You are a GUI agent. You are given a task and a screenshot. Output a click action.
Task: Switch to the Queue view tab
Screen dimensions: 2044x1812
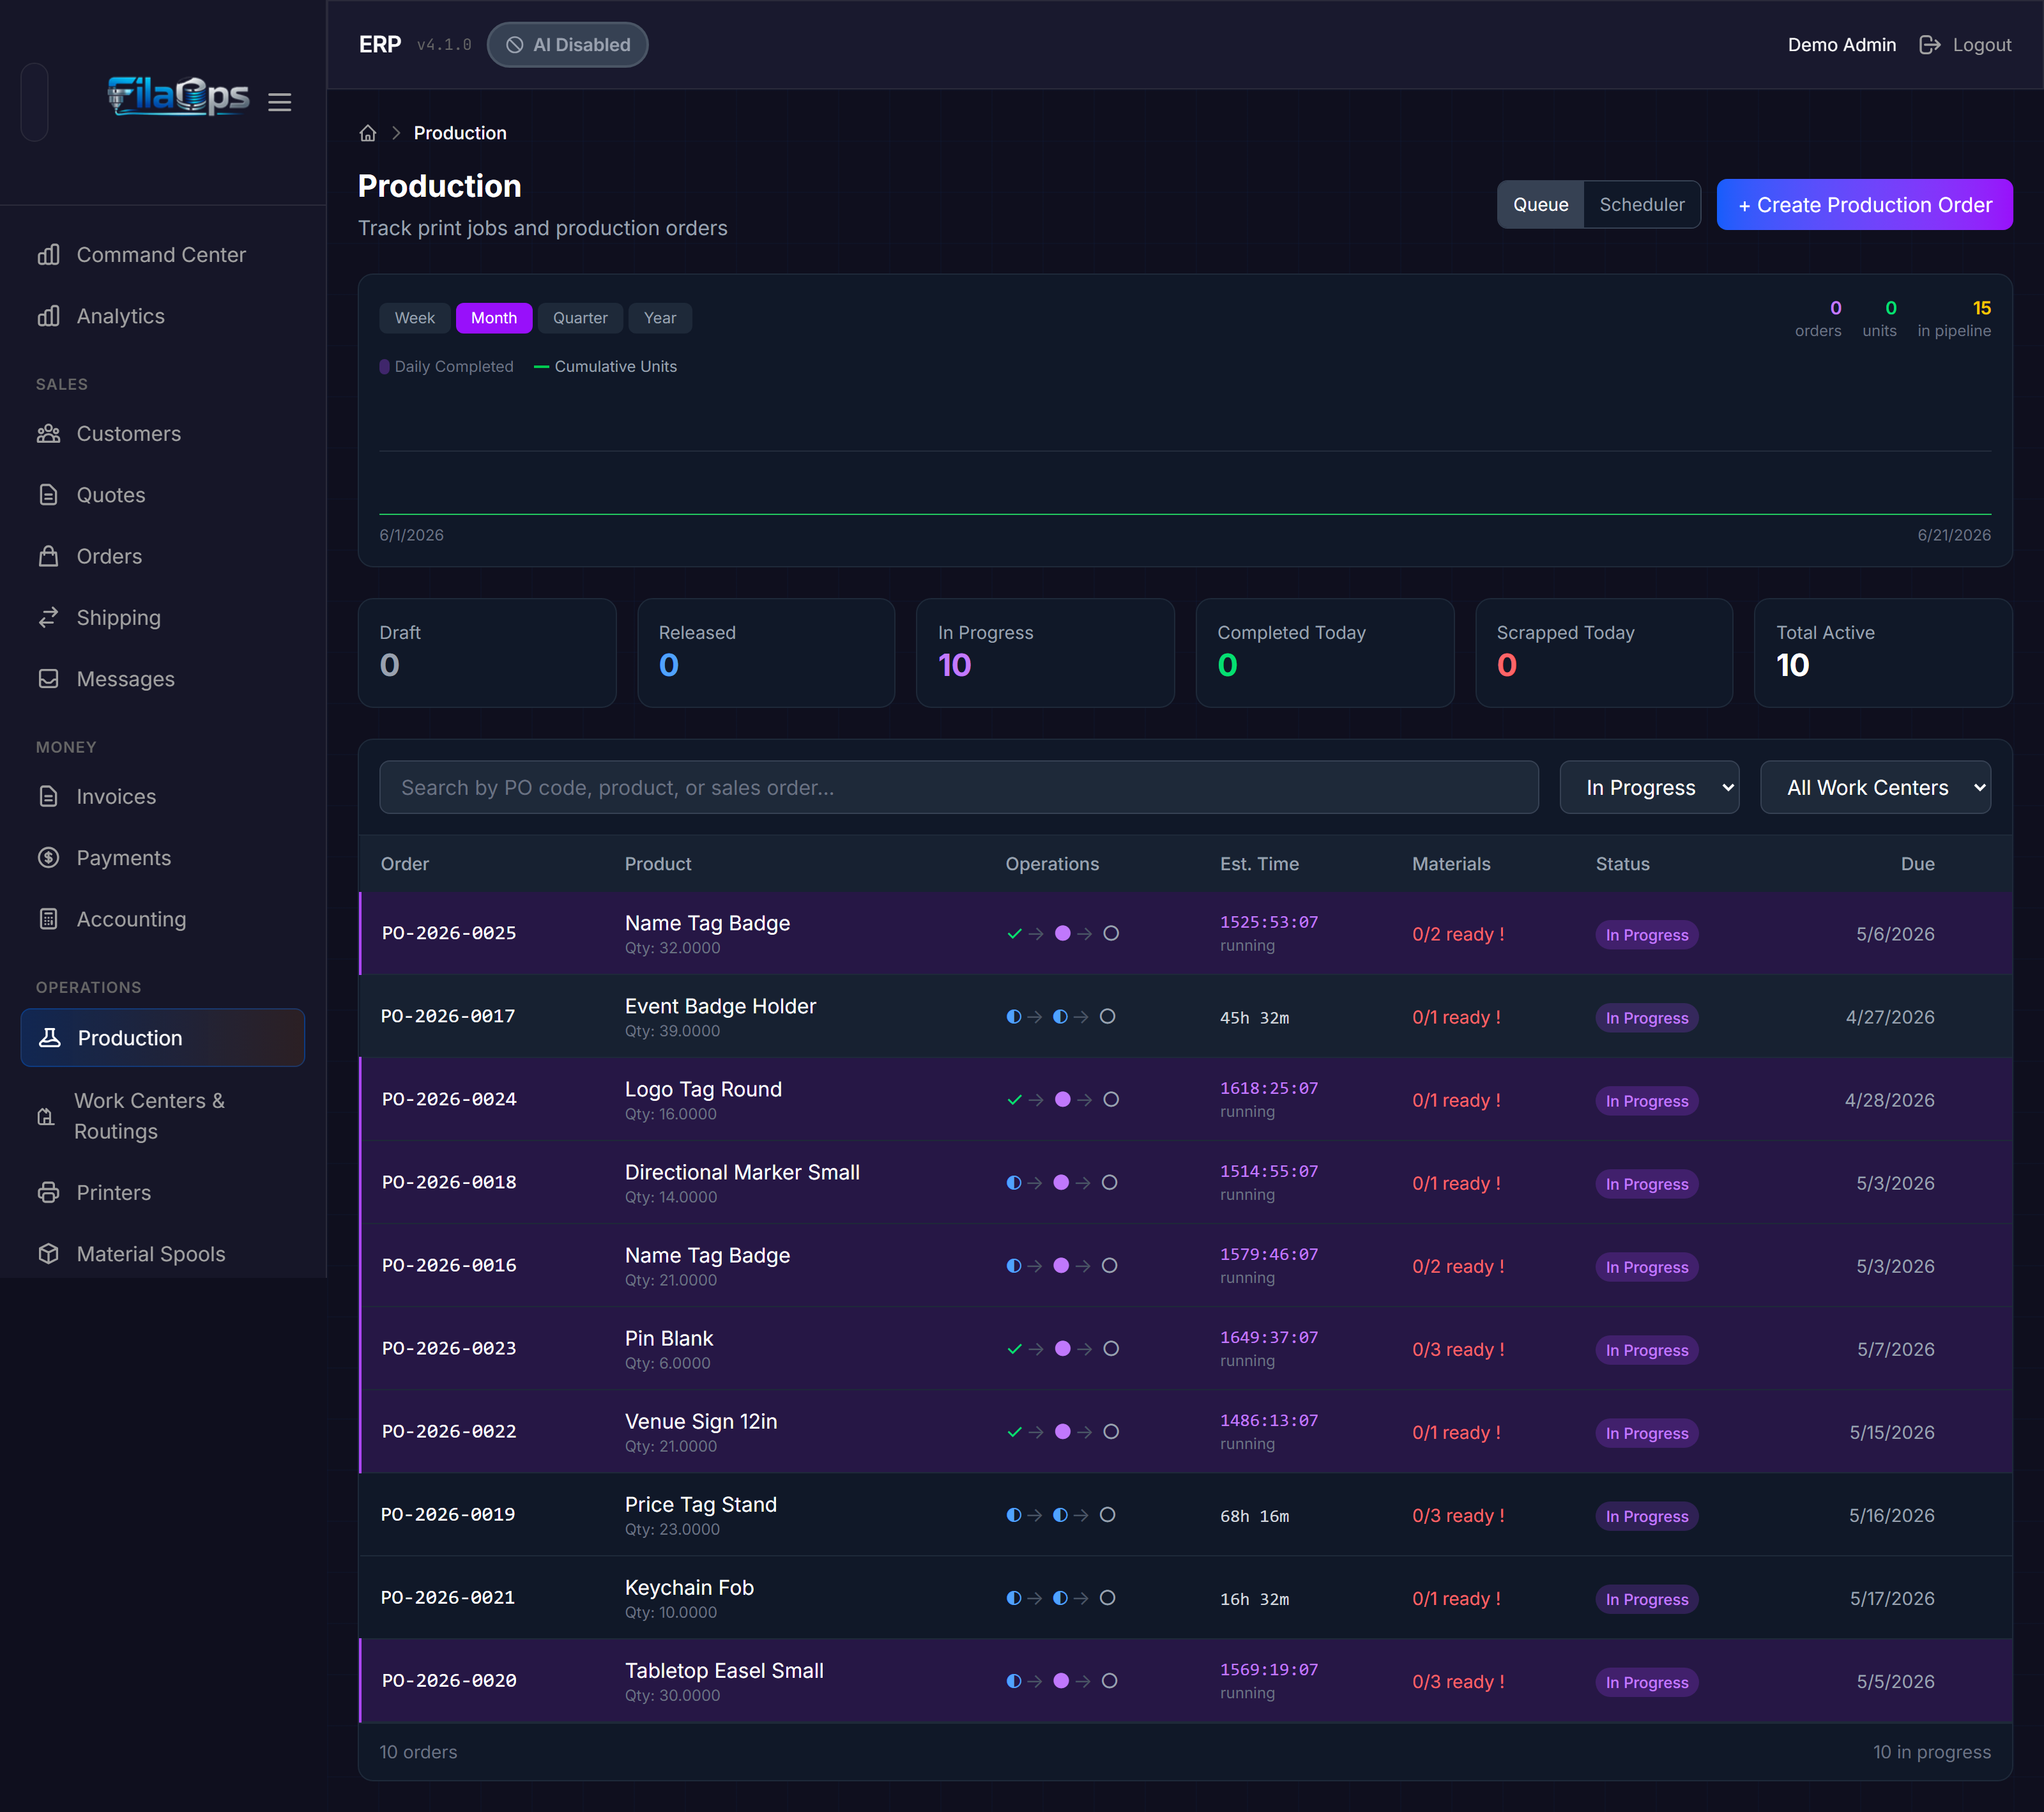(1540, 205)
